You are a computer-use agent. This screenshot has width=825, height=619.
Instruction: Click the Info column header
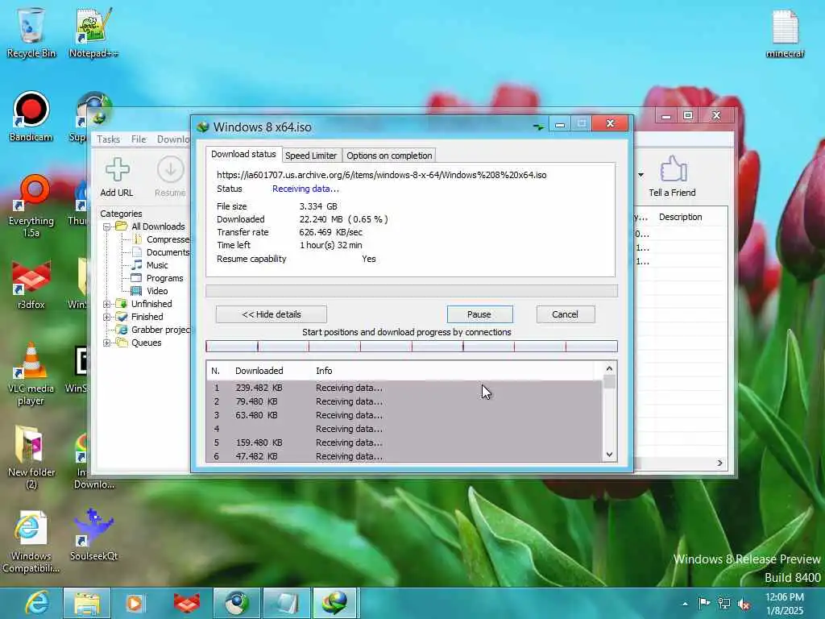(x=324, y=371)
